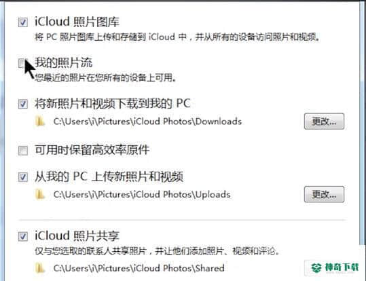Select the iCloud Photos\Uploads path text
Image resolution: width=366 pixels, height=281 pixels.
click(142, 194)
